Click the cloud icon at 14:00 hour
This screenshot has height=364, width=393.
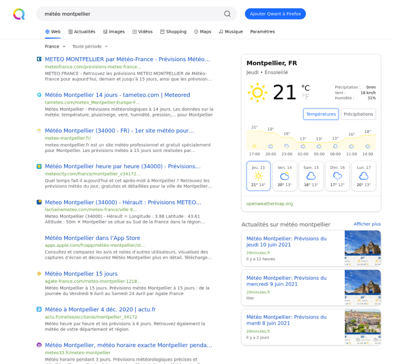[368, 146]
